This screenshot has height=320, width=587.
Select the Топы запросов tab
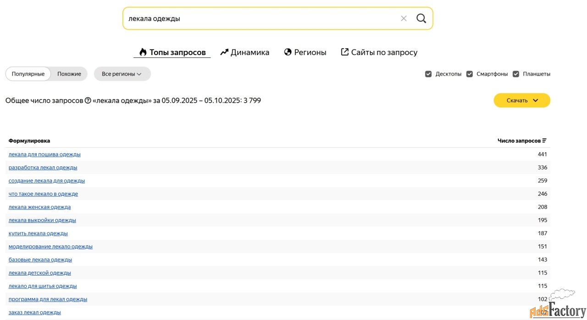tap(172, 52)
